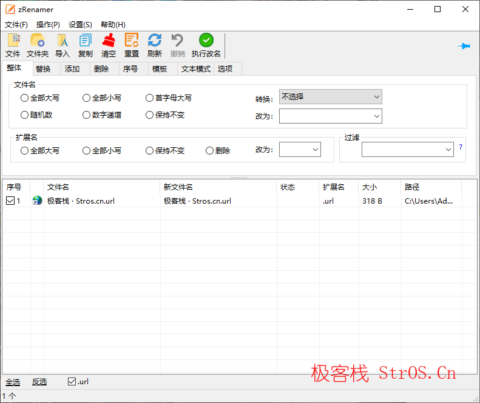Click the panel splitter grip dots
Image resolution: width=480 pixels, height=403 pixels.
pos(240,178)
